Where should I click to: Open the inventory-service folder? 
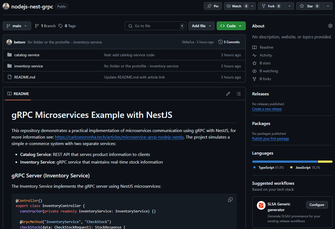pos(28,66)
